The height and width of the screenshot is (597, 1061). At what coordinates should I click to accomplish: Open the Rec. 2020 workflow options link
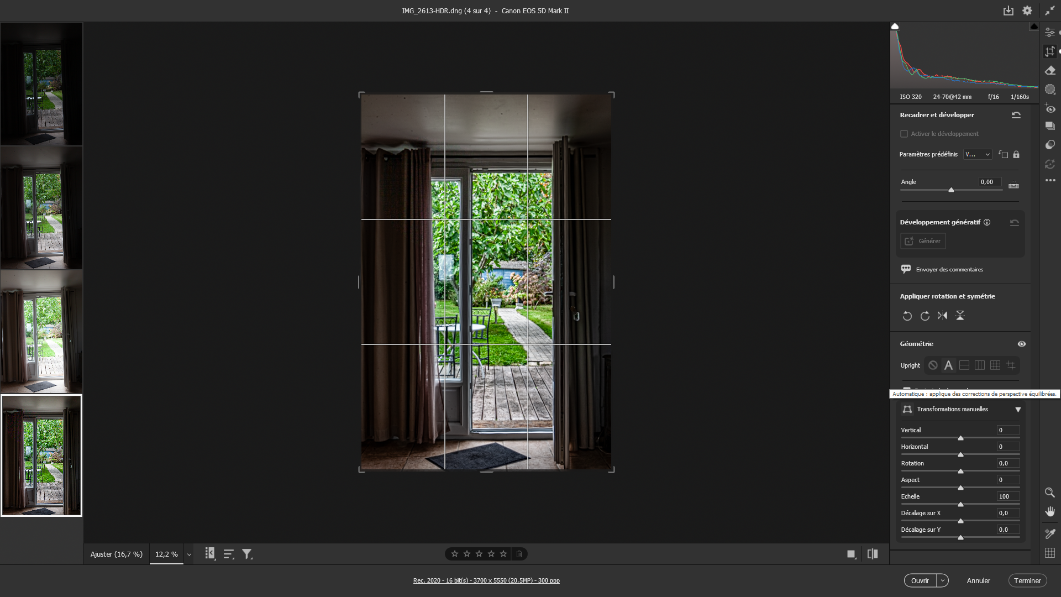[x=486, y=580]
